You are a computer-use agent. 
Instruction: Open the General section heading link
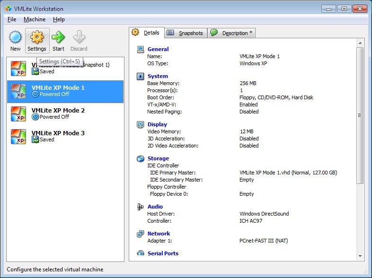coord(158,49)
